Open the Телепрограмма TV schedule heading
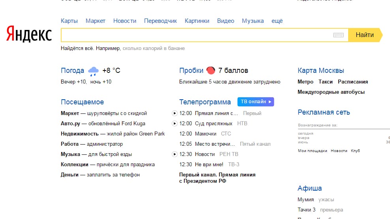Screen dimensions: 390x219 pos(205,102)
